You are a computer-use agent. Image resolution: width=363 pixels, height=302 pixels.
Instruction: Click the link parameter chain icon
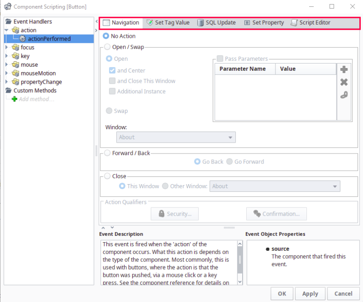[344, 95]
